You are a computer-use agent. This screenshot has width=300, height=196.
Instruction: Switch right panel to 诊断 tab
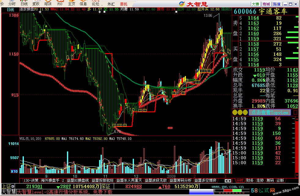tap(280, 180)
